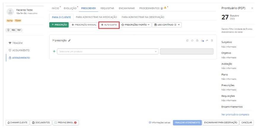Expand PRESCRIÇÕES PADRÃO dropdown
The image size is (259, 129).
click(136, 25)
